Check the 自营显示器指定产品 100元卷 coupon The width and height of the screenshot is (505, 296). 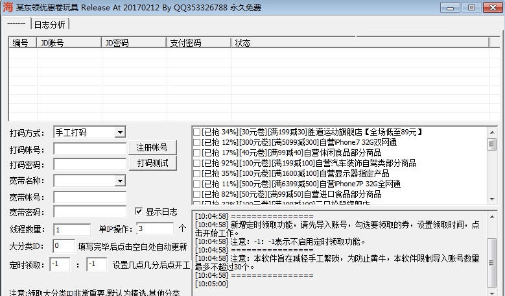pyautogui.click(x=197, y=173)
